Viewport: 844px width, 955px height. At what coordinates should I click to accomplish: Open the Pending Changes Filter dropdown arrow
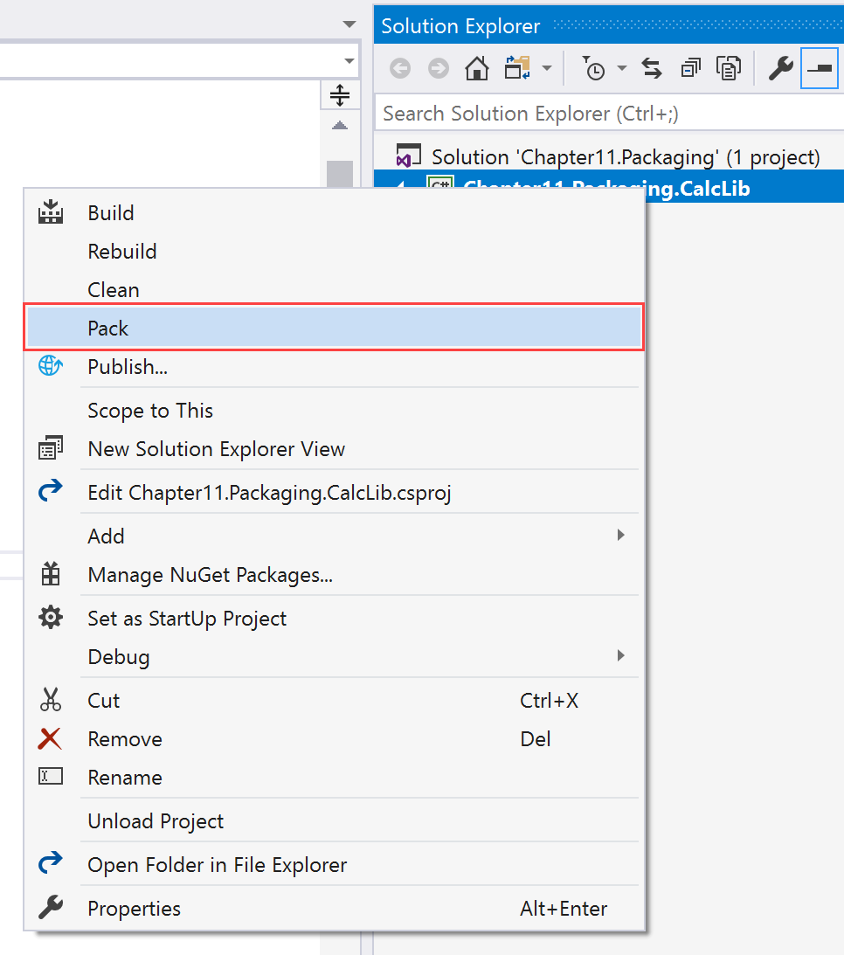pos(622,68)
